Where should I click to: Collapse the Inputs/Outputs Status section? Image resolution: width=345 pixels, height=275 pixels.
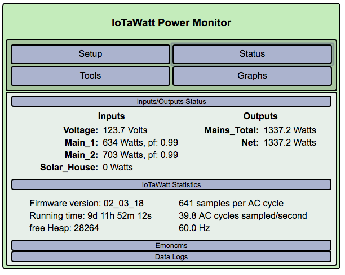point(171,102)
